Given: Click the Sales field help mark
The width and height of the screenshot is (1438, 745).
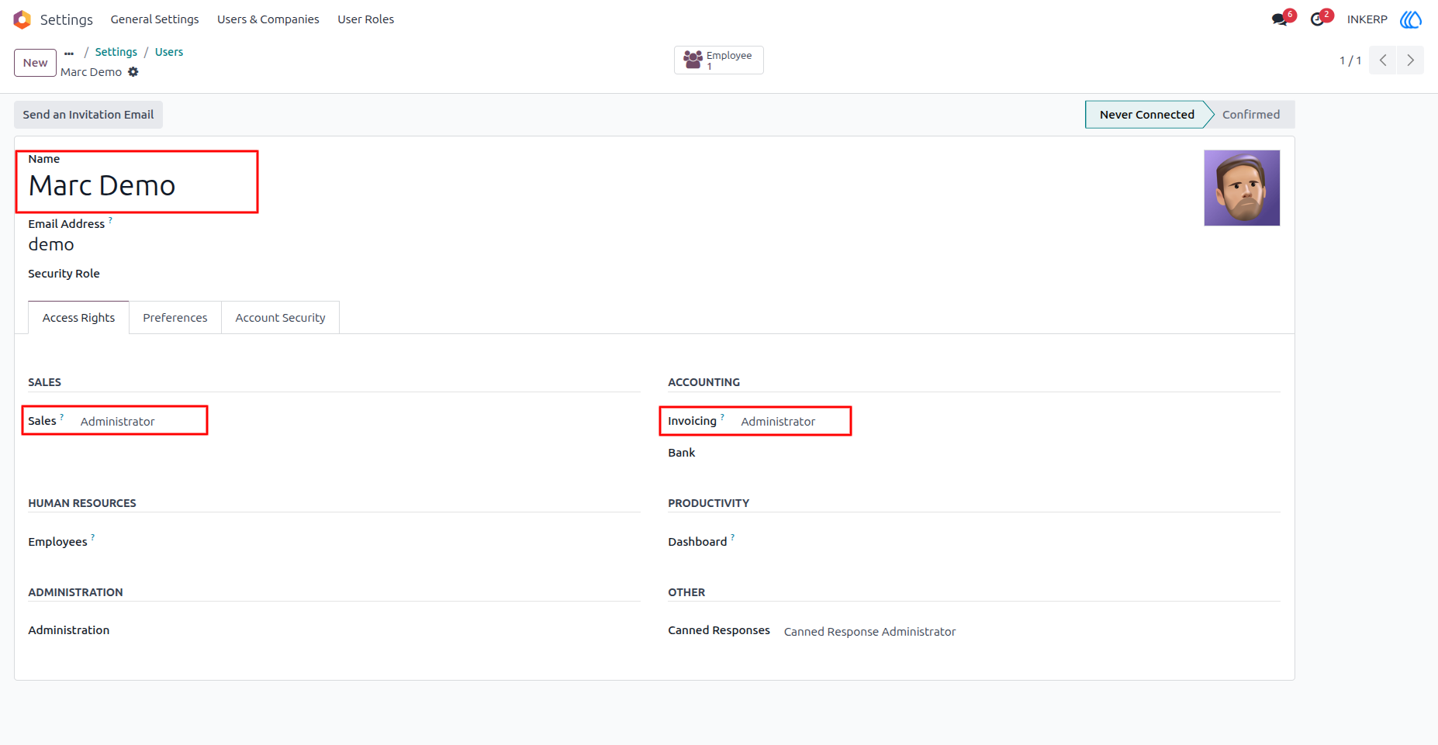Looking at the screenshot, I should [62, 417].
